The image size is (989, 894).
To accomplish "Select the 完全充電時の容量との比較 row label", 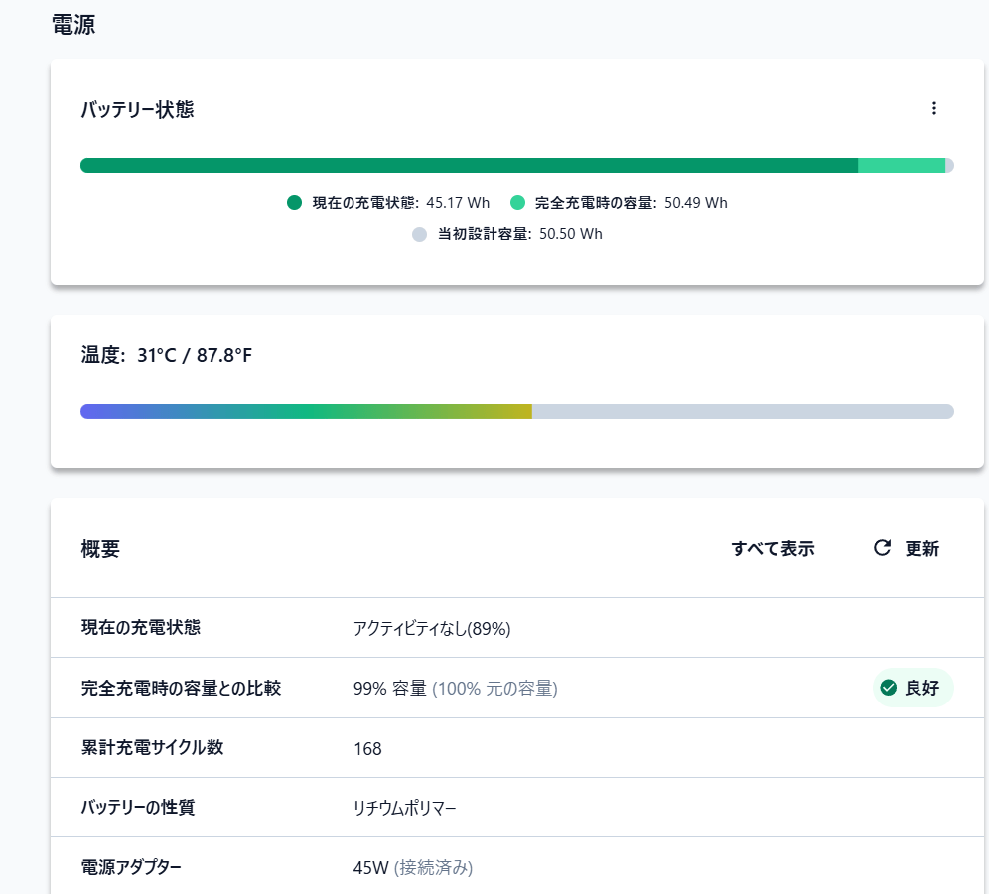I will point(181,688).
